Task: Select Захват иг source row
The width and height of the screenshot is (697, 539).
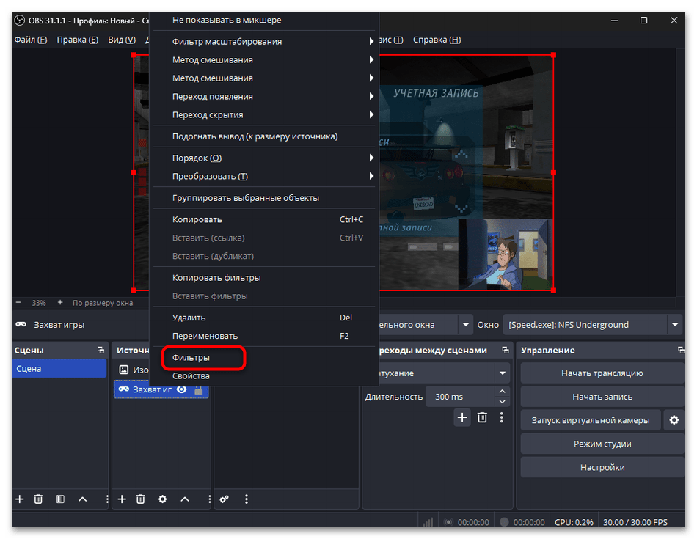Action: coord(161,389)
